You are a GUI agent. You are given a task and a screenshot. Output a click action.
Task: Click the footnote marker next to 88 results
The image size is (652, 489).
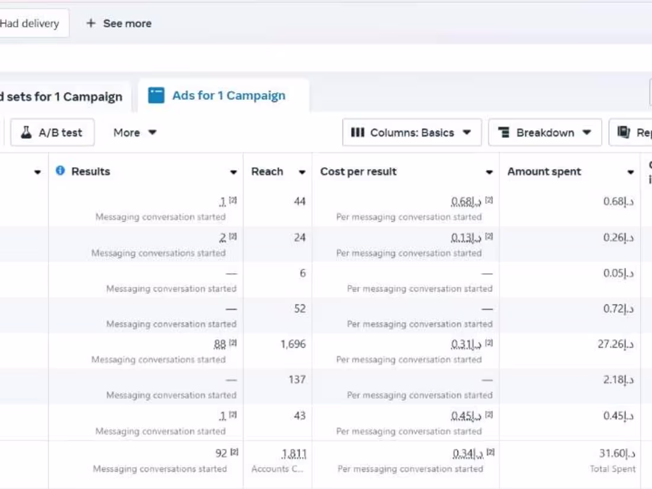(233, 343)
